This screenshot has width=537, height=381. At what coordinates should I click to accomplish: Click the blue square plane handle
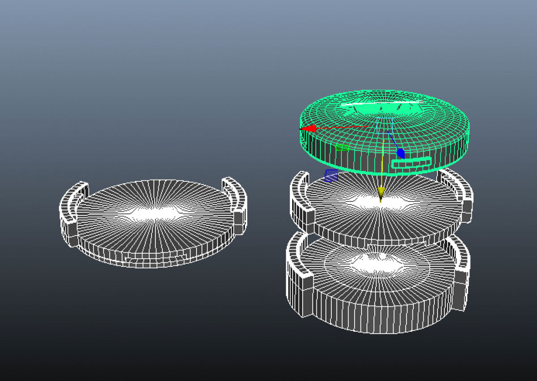pyautogui.click(x=331, y=176)
